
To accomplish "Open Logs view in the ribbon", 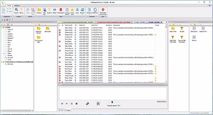I will click(x=77, y=11).
